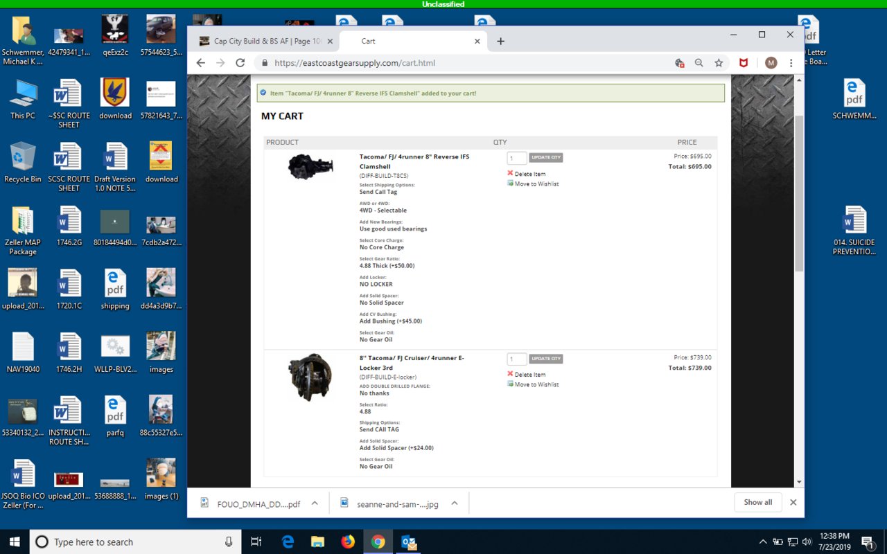
Task: Close the downloads bar
Action: click(x=793, y=502)
